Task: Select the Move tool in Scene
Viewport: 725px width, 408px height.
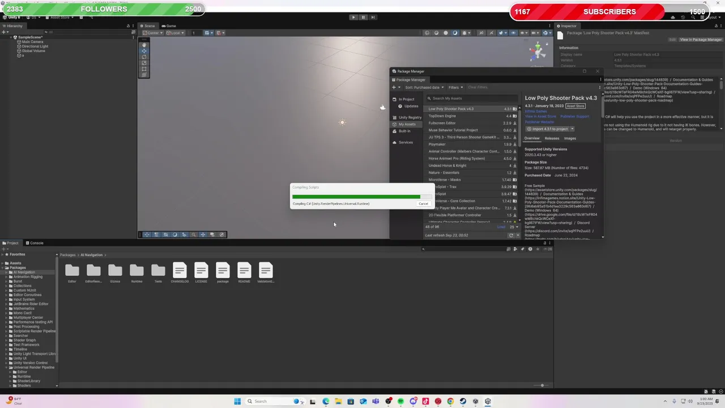Action: tap(144, 50)
